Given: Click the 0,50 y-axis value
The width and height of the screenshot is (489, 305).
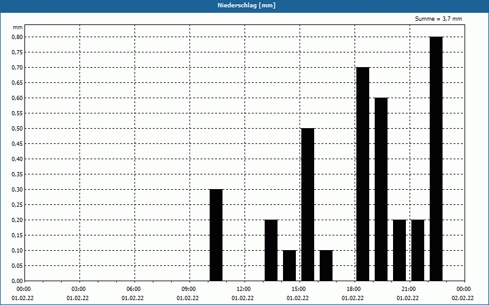Looking at the screenshot, I should click(17, 129).
